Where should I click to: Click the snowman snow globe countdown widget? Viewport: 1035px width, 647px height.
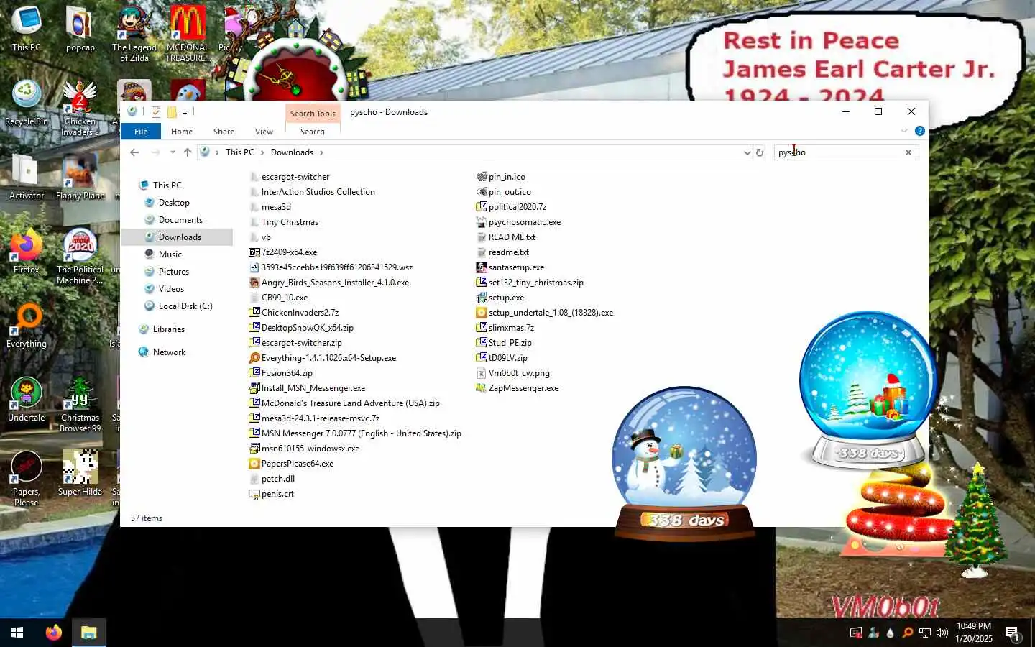684,464
